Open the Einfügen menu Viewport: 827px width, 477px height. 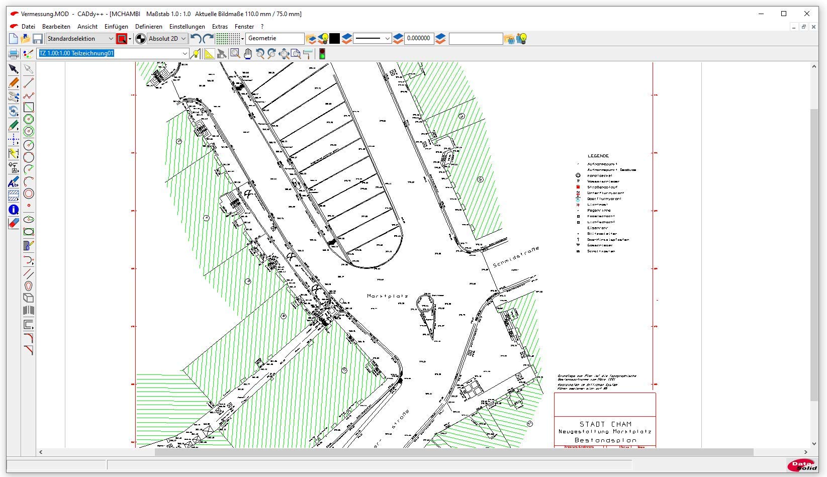click(x=116, y=27)
